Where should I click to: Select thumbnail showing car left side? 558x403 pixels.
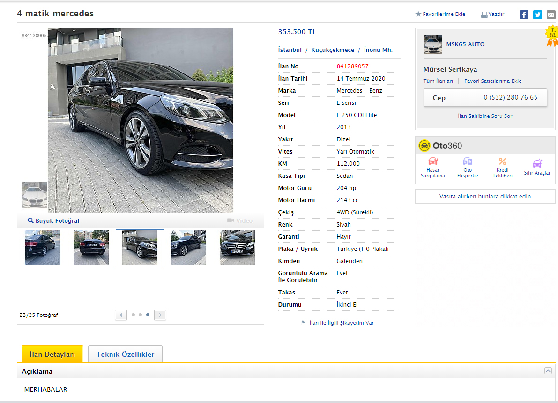(x=189, y=248)
